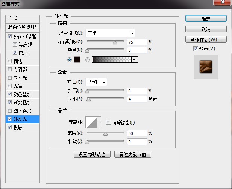Select 混合选项:默认 in the list
The width and height of the screenshot is (232, 189).
[23, 28]
